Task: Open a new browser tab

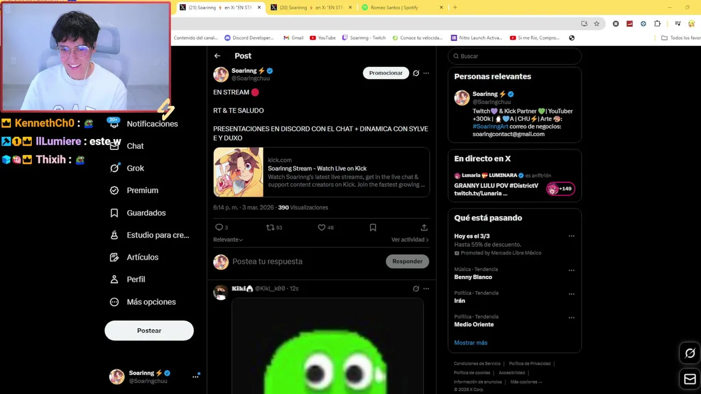Action: [455, 8]
